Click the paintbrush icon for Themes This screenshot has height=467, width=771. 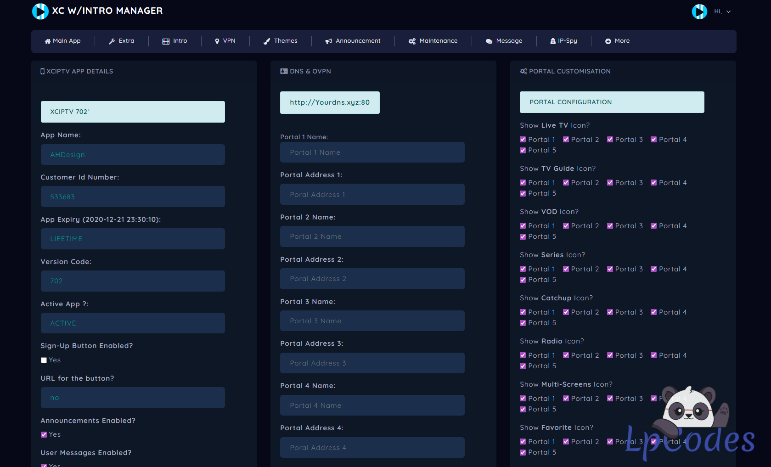pos(267,41)
